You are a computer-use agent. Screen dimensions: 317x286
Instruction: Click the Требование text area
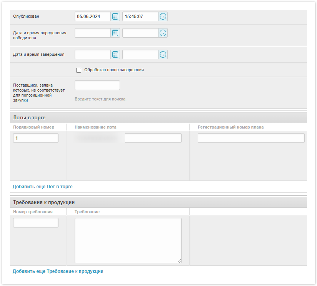click(x=128, y=241)
